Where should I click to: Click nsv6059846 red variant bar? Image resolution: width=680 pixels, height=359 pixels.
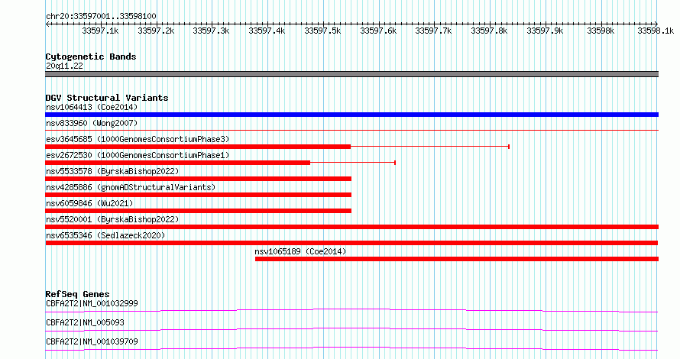point(198,211)
